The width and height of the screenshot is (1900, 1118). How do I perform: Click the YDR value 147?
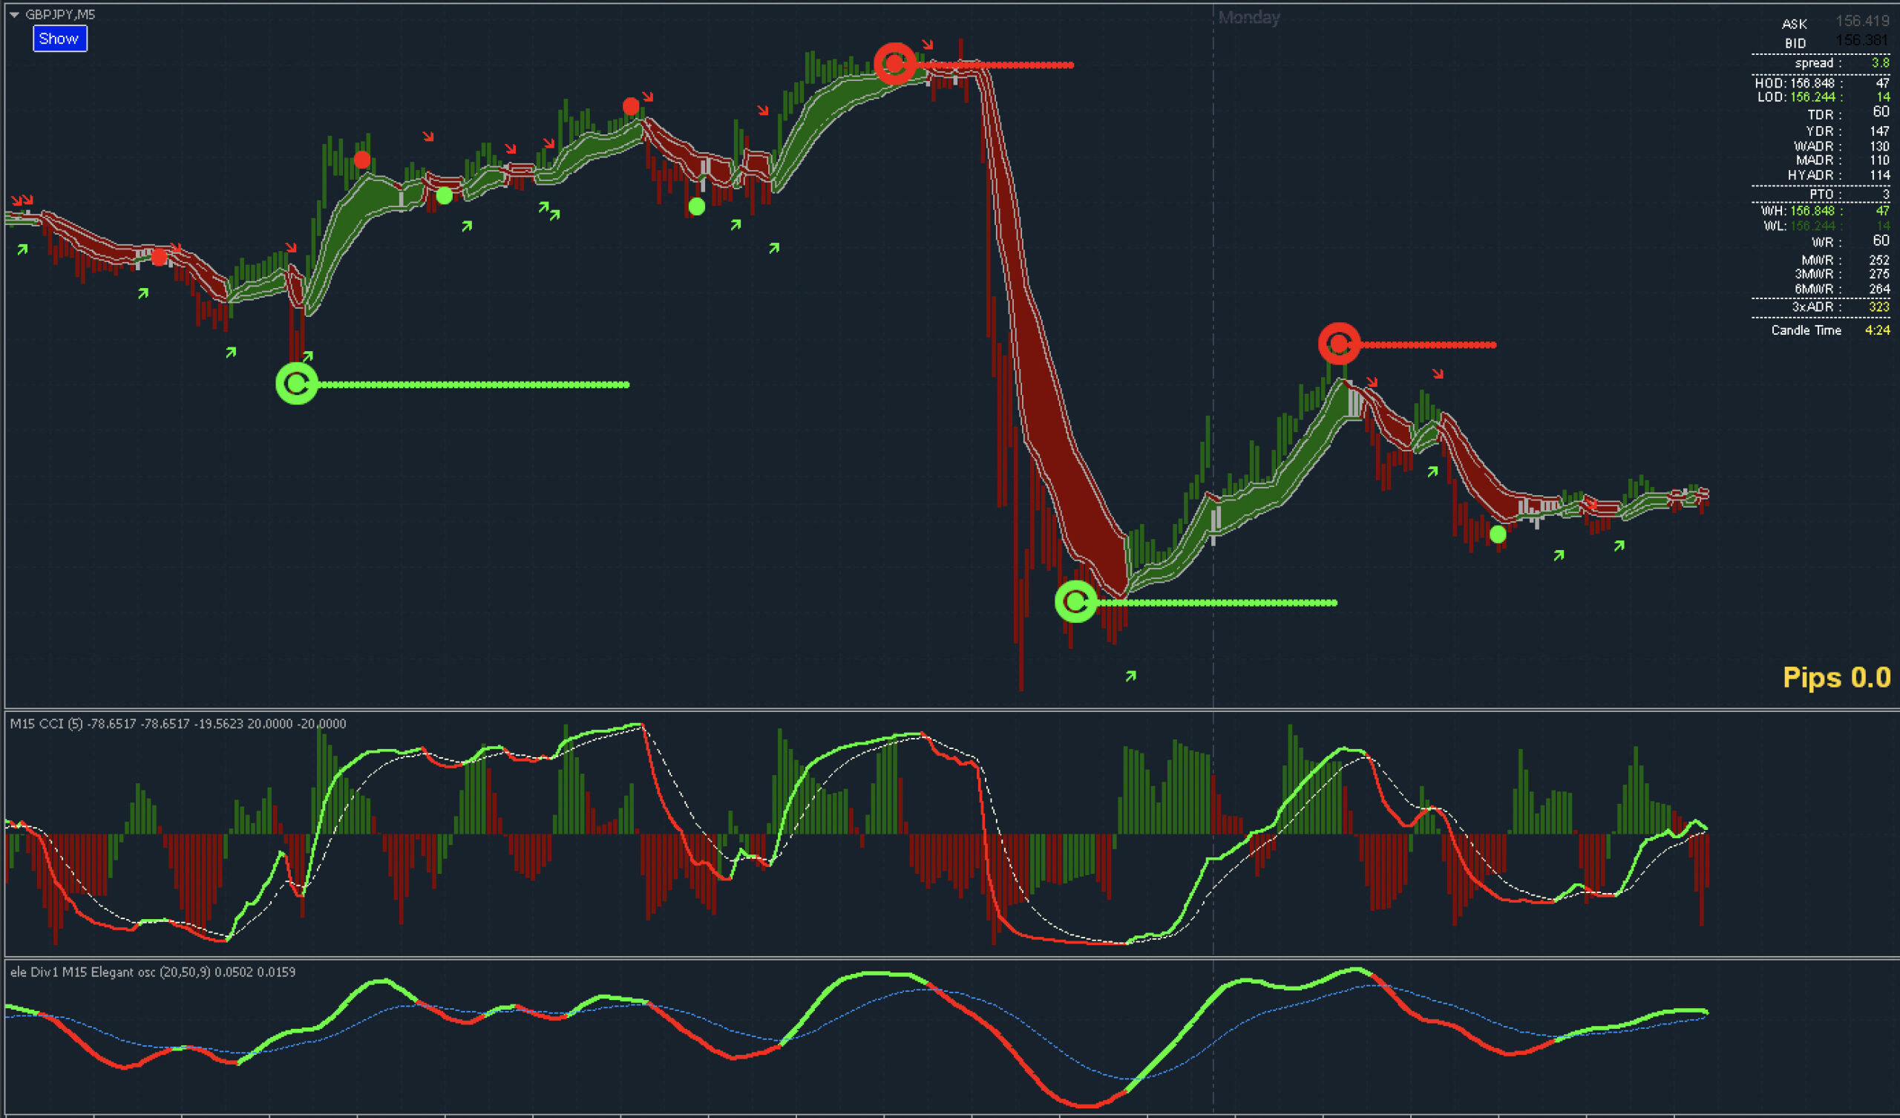pyautogui.click(x=1880, y=131)
